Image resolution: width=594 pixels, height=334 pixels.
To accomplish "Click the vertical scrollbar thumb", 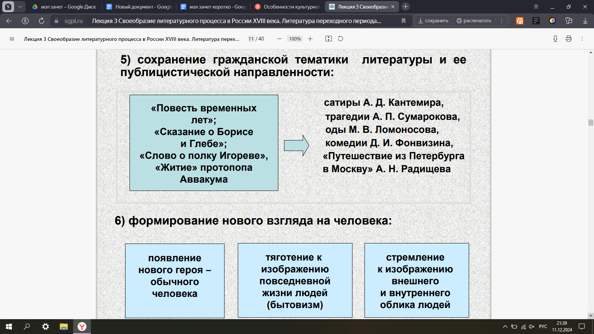I will pos(591,123).
